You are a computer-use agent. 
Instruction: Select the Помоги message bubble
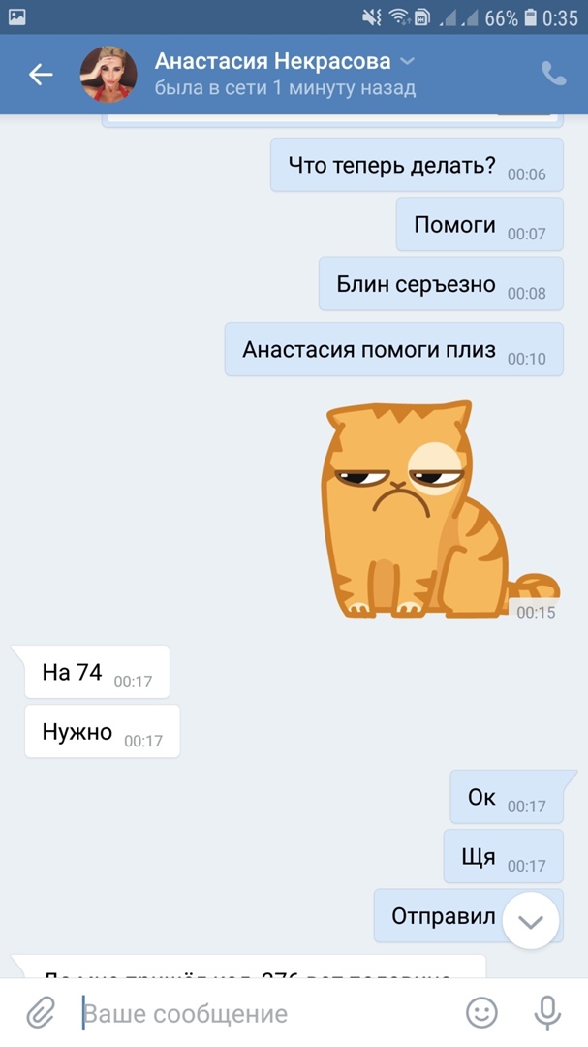click(480, 224)
